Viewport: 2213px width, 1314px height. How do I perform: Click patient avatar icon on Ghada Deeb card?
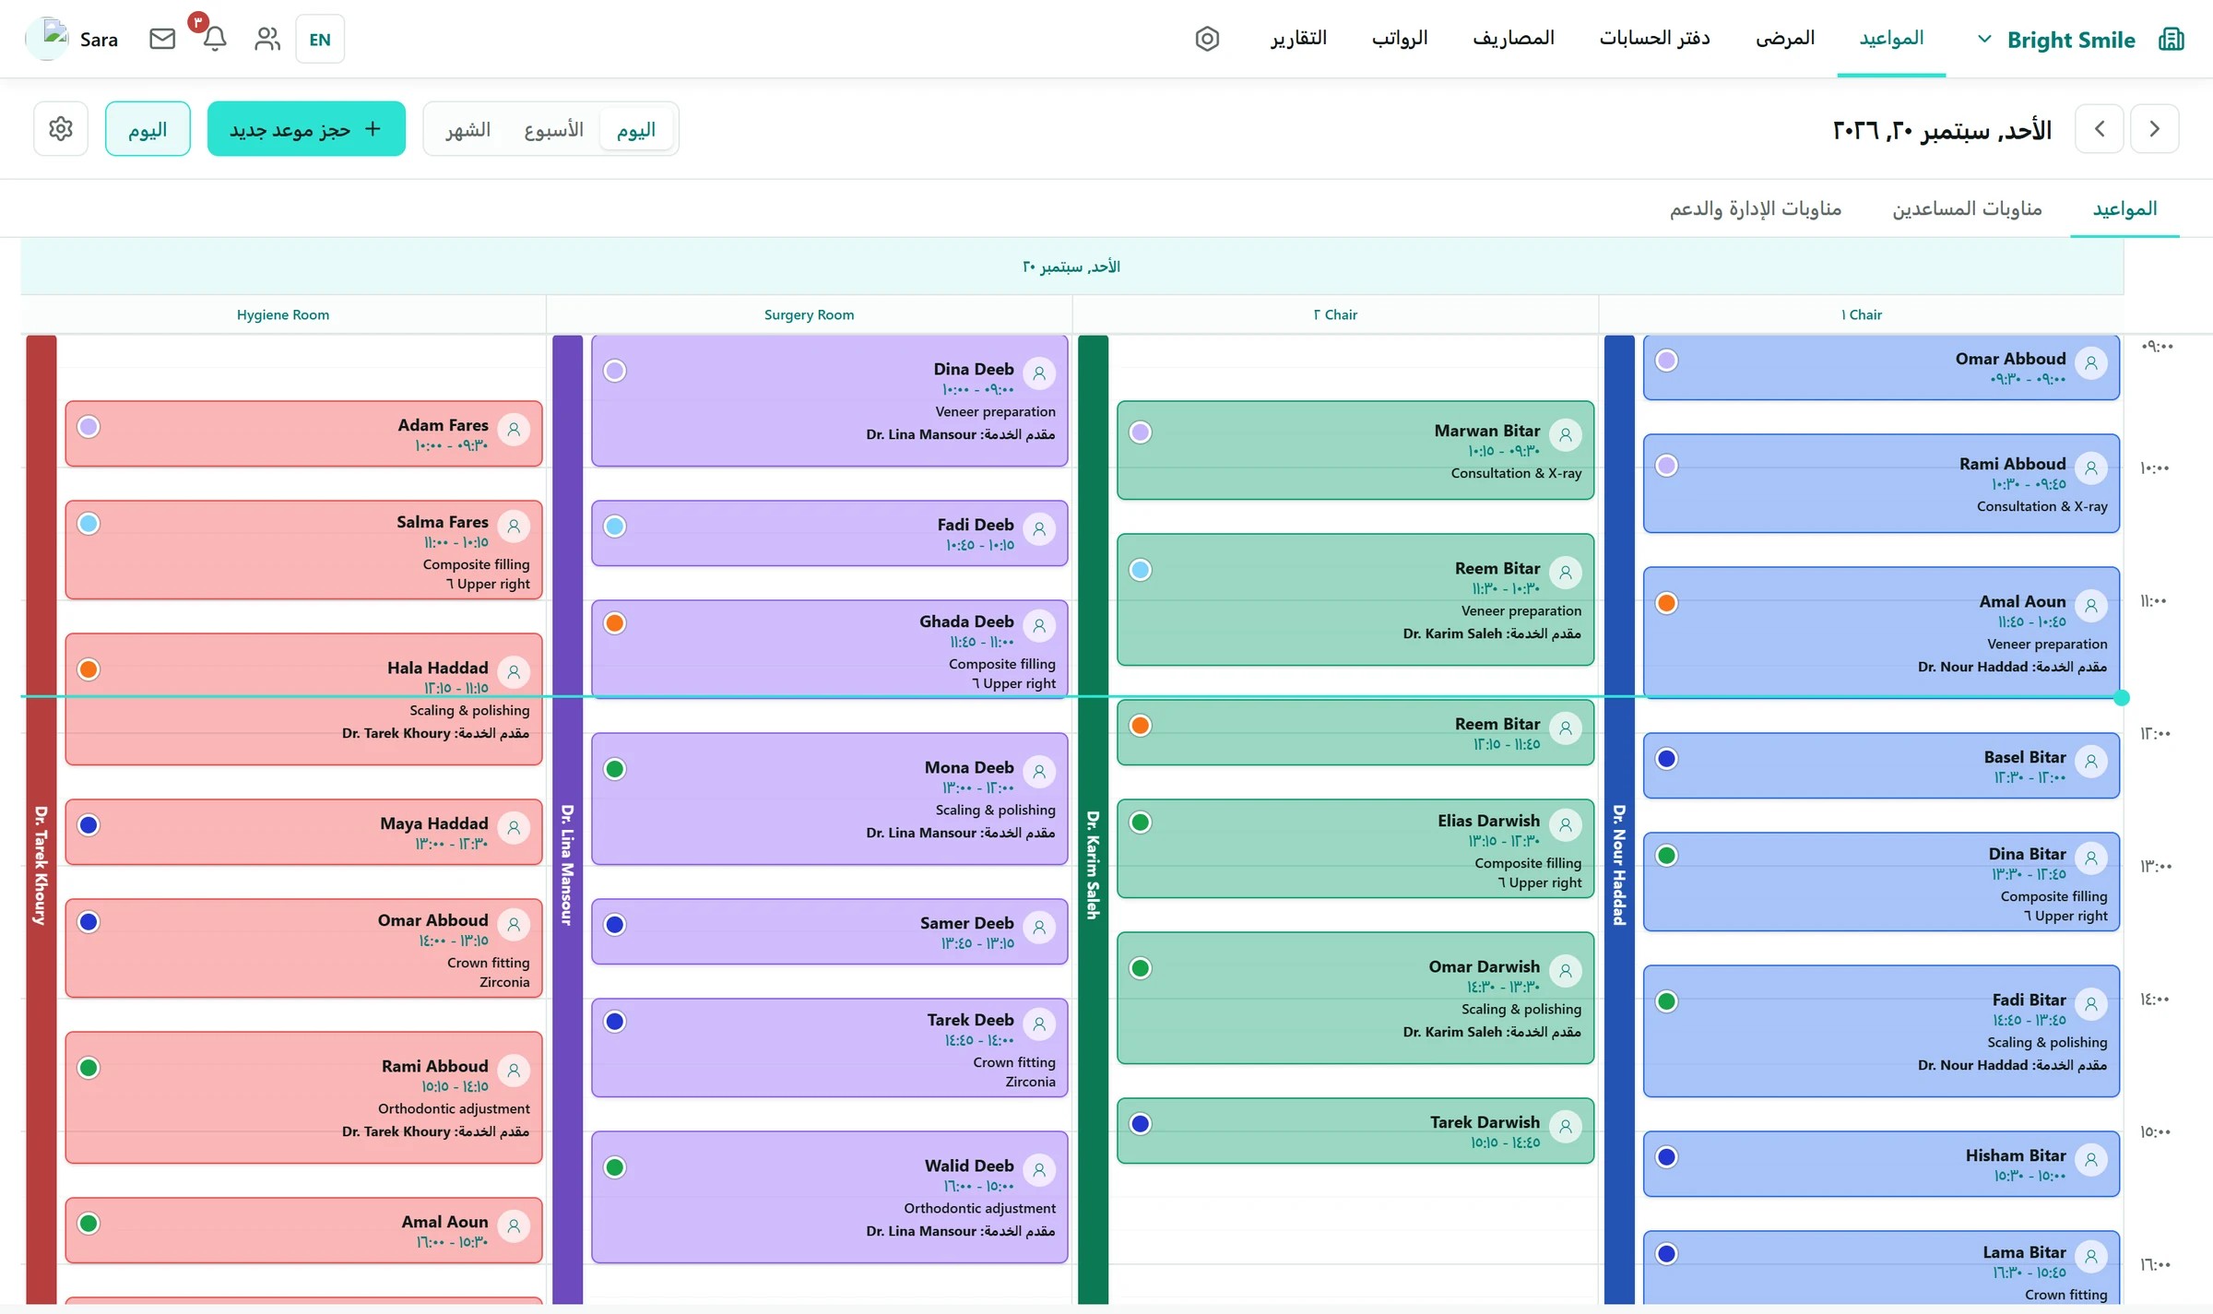click(1039, 626)
